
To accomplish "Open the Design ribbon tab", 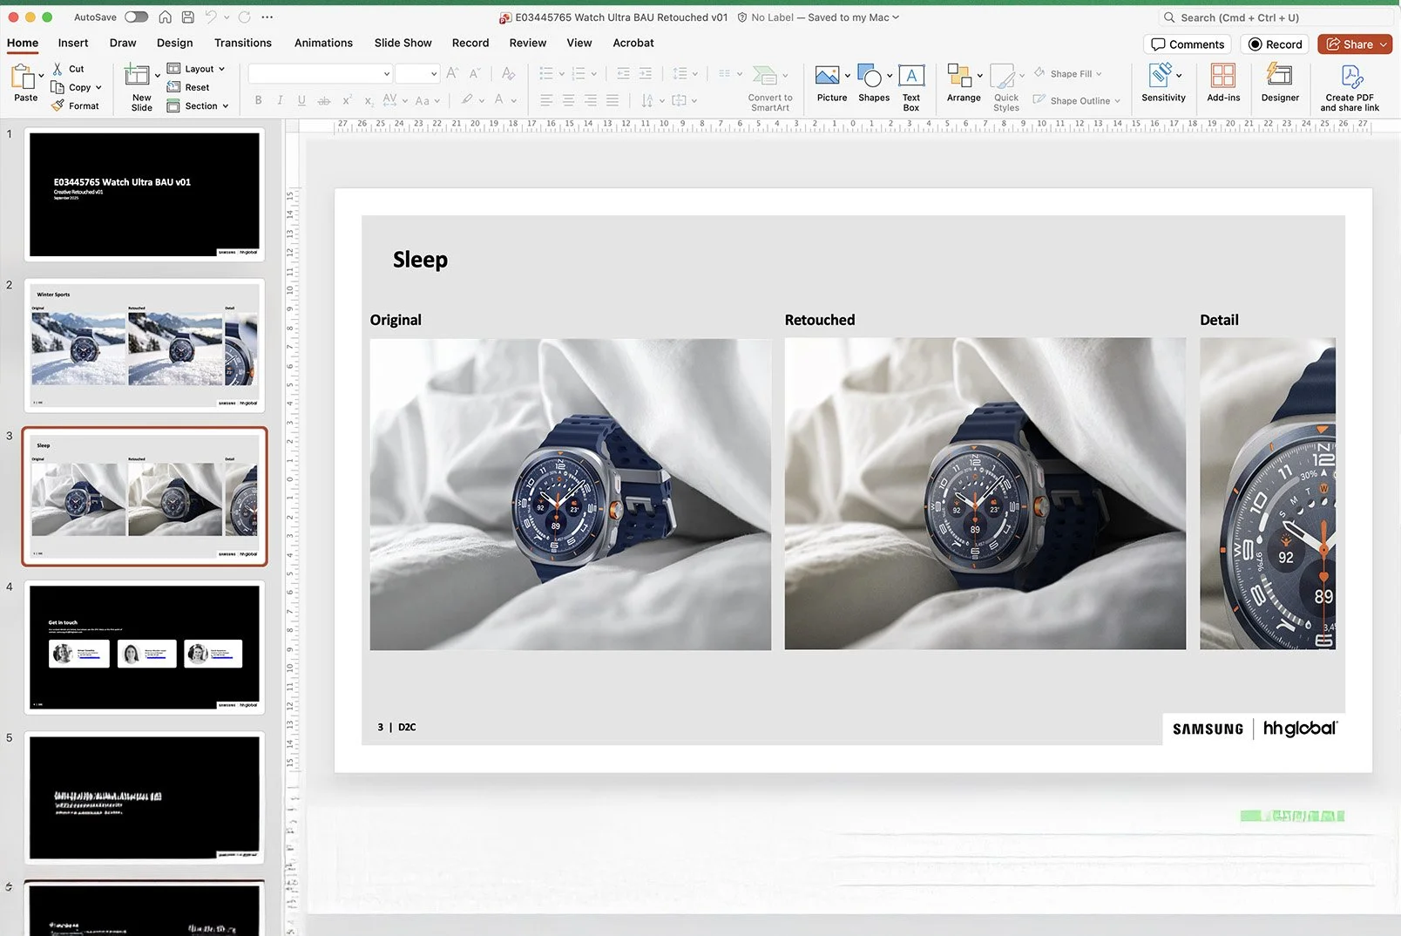I will coord(174,43).
